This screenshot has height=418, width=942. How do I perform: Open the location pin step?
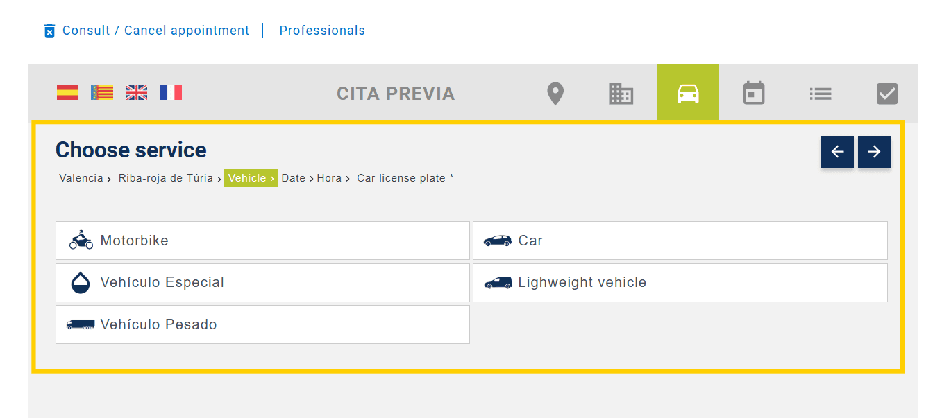555,94
